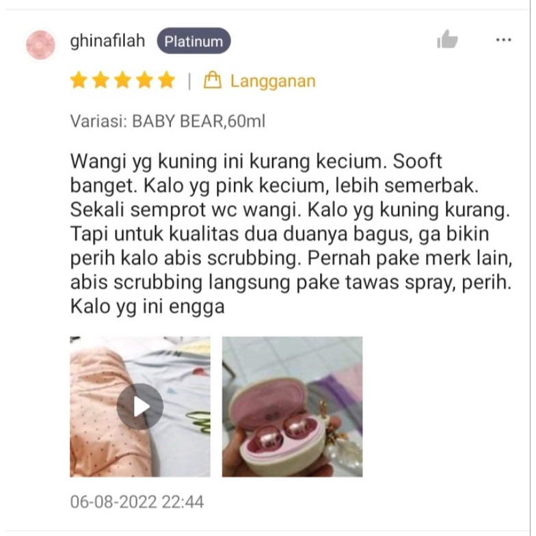Image resolution: width=536 pixels, height=536 pixels.
Task: Tap the second rating star
Action: [x=100, y=81]
